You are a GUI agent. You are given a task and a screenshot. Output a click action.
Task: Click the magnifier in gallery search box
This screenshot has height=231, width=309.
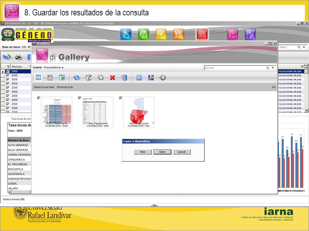[267, 68]
